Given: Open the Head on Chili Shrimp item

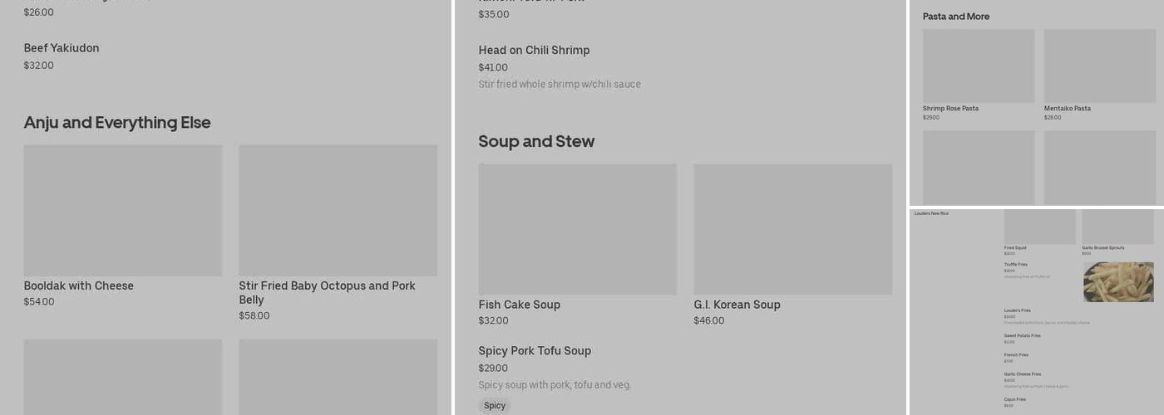Looking at the screenshot, I should 534,51.
